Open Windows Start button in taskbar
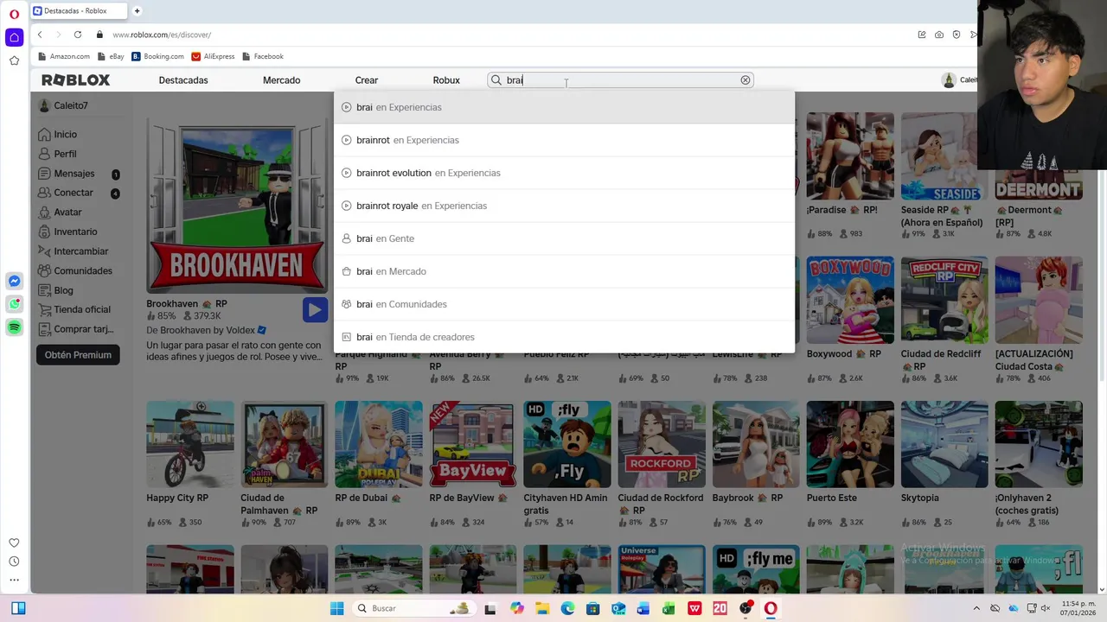Screen dimensions: 1107x622 (x=337, y=608)
